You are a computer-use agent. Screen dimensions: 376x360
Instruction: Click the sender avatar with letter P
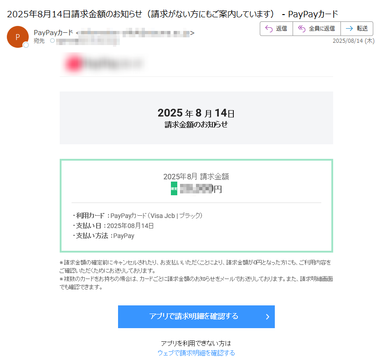tap(18, 37)
